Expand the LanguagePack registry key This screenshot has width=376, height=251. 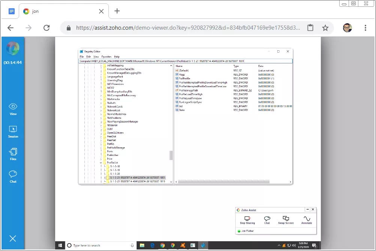pyautogui.click(x=101, y=77)
